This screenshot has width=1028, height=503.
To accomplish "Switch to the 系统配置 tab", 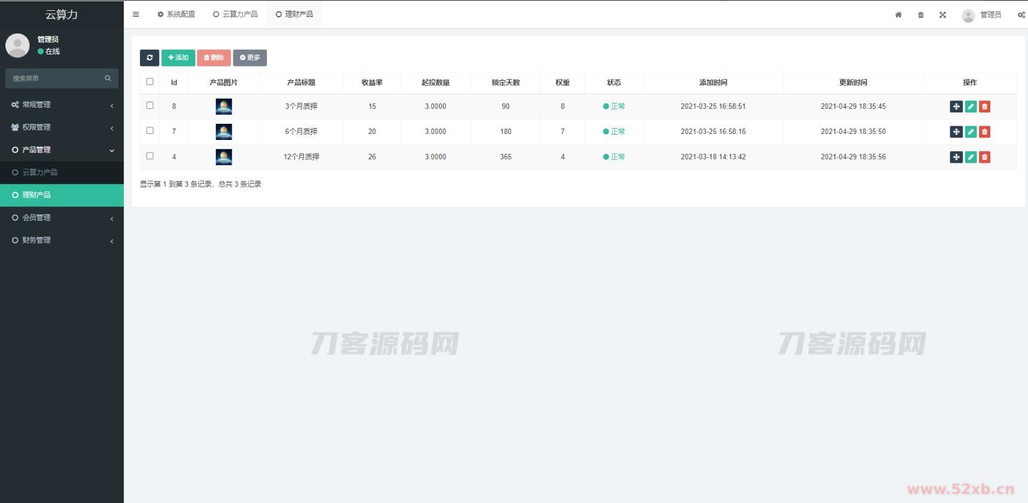I will [x=177, y=14].
